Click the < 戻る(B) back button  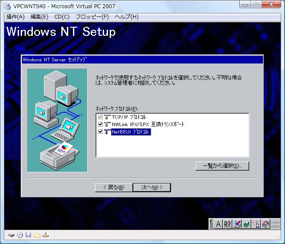114,187
